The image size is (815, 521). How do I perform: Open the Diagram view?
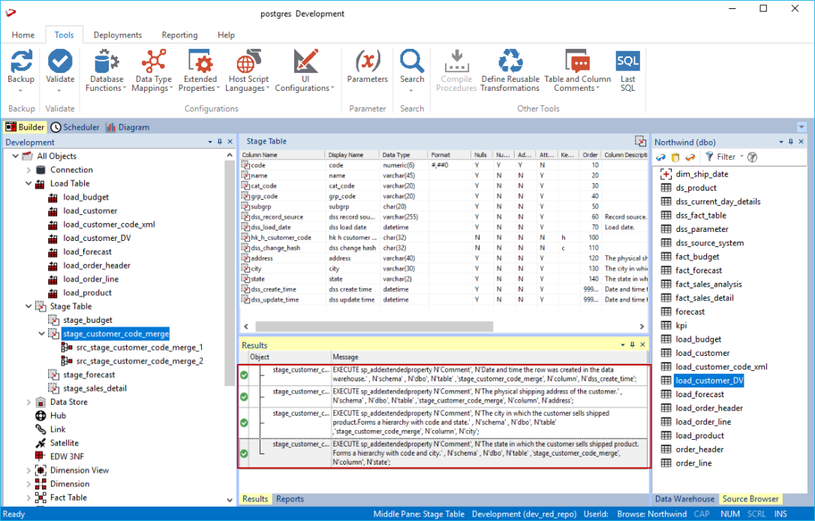point(127,128)
